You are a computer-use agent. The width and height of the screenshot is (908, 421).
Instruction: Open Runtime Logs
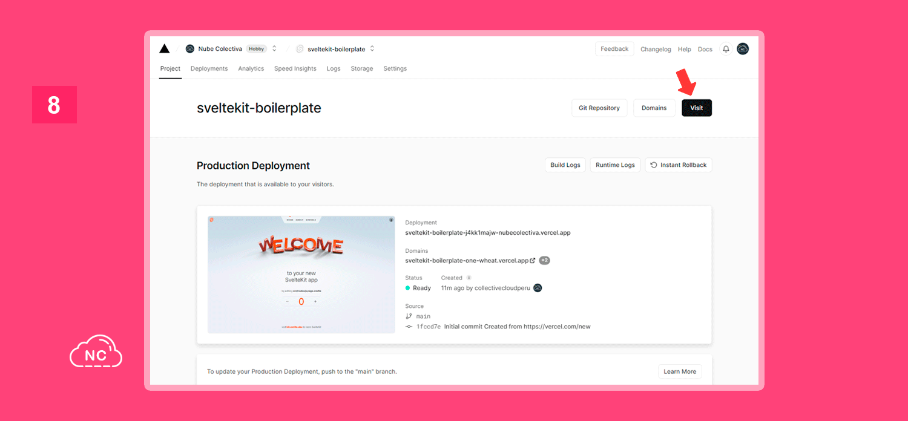coord(615,165)
